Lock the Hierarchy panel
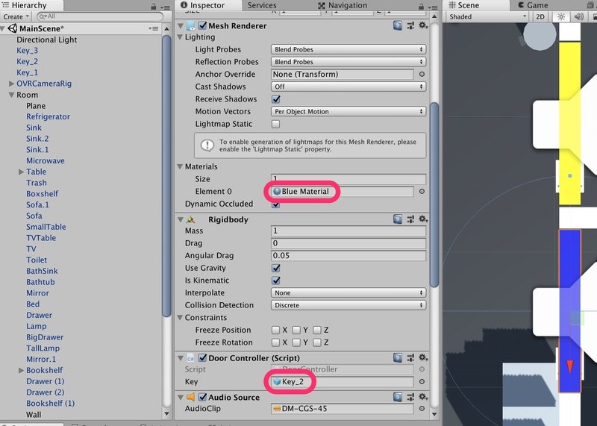The image size is (597, 426). (154, 7)
